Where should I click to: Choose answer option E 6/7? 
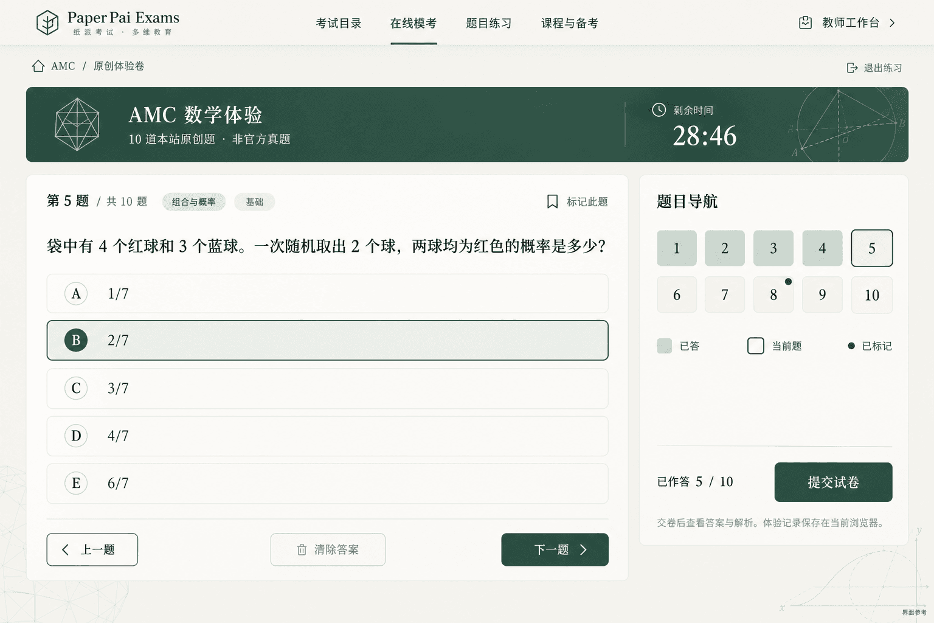tap(327, 483)
